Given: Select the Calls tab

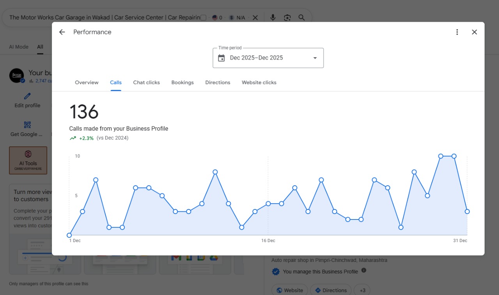Looking at the screenshot, I should [x=116, y=83].
